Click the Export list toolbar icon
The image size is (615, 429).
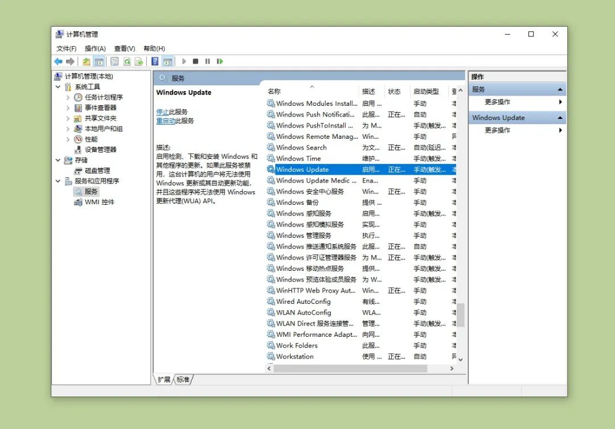[x=139, y=61]
